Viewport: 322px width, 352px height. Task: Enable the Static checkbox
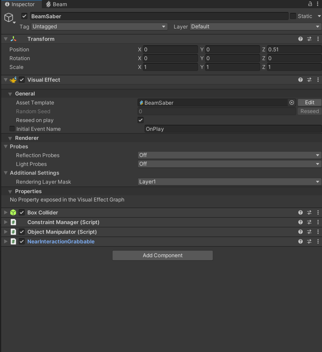point(293,16)
